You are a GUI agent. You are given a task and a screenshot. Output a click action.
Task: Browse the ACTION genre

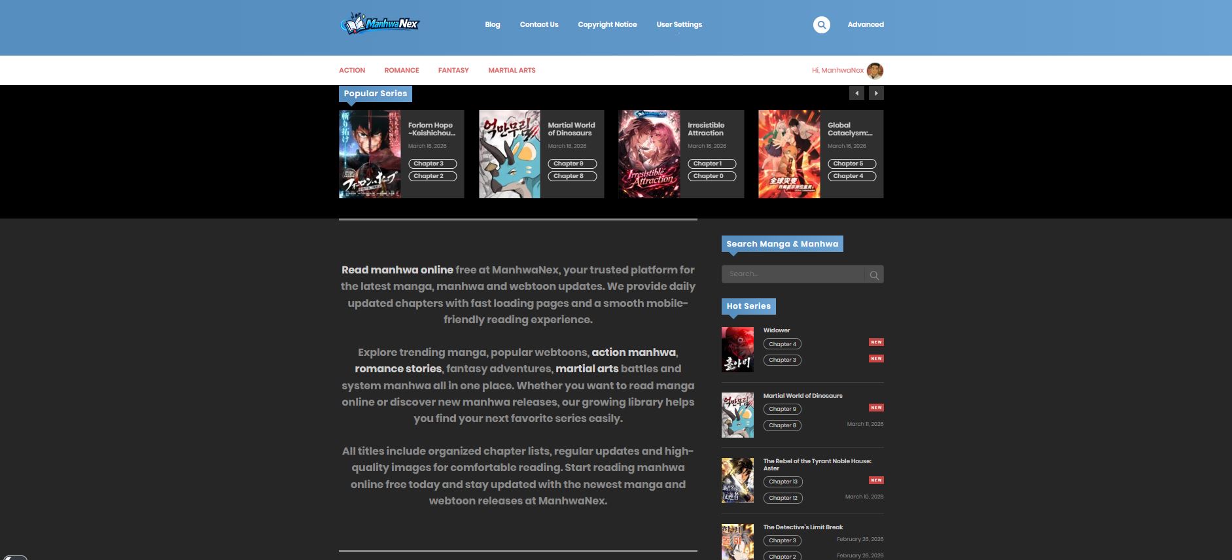(x=352, y=70)
